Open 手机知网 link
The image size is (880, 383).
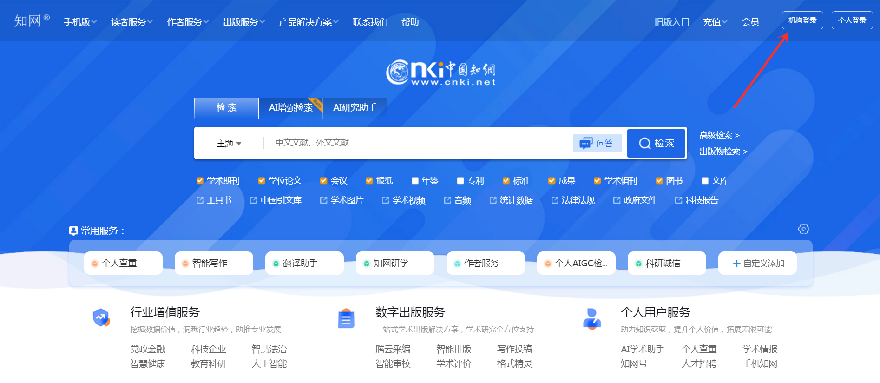tap(760, 363)
